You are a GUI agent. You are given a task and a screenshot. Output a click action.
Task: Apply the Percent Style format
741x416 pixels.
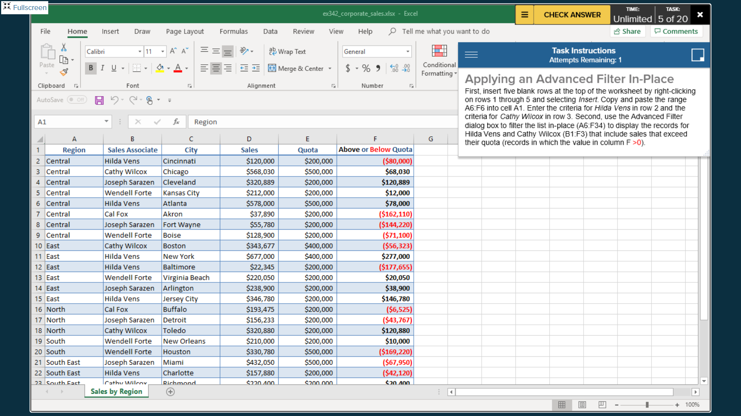pyautogui.click(x=366, y=68)
